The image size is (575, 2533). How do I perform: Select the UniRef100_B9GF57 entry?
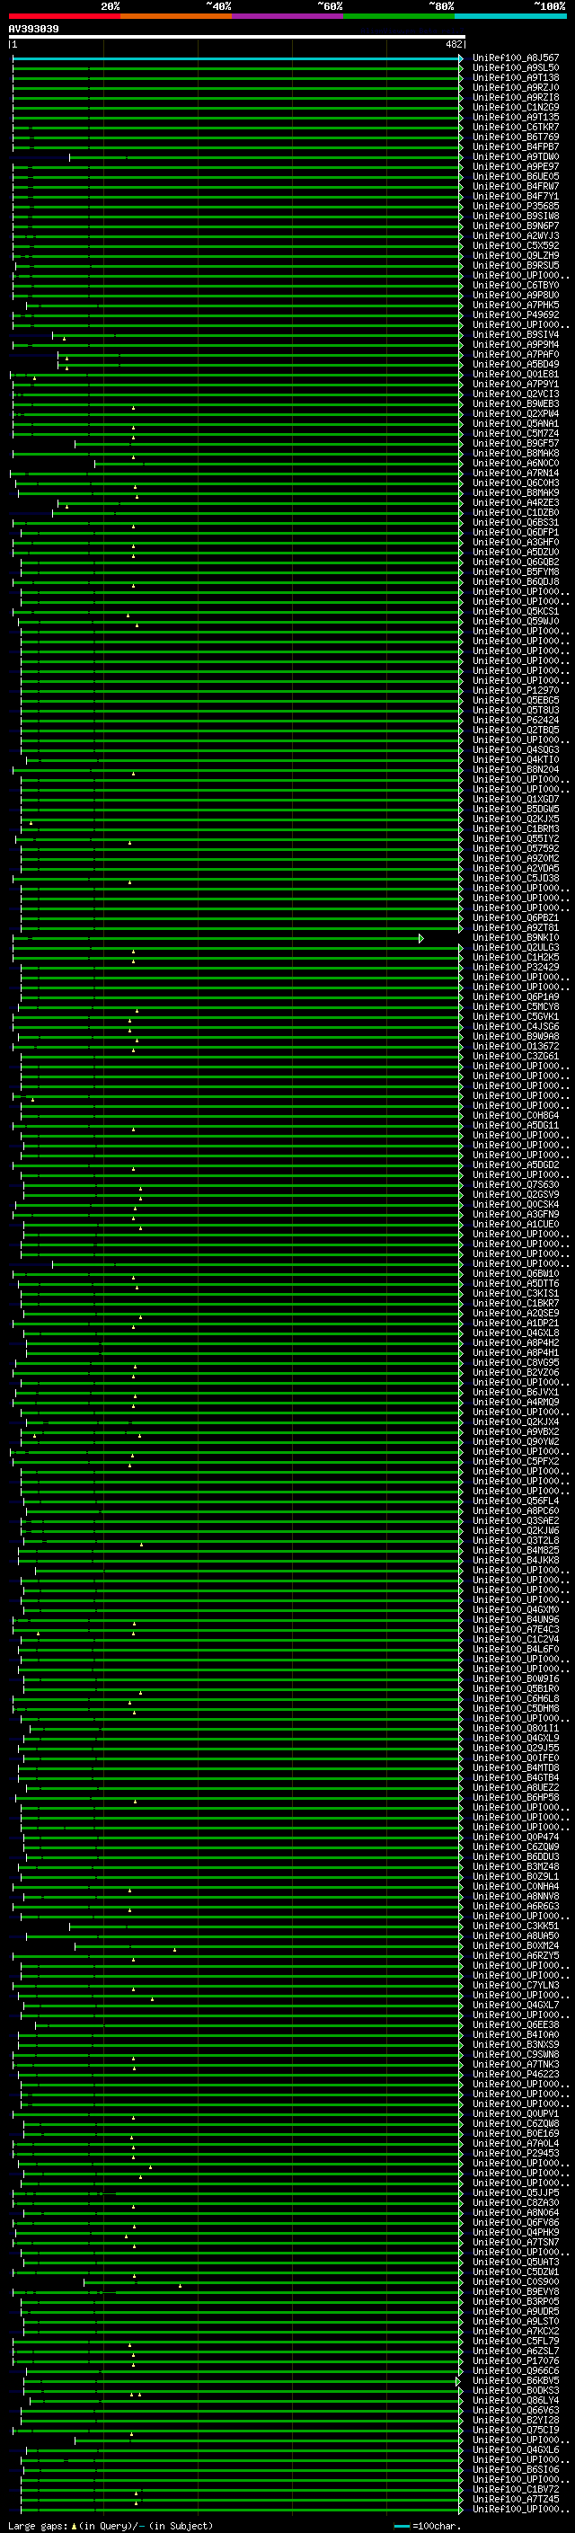pyautogui.click(x=516, y=444)
